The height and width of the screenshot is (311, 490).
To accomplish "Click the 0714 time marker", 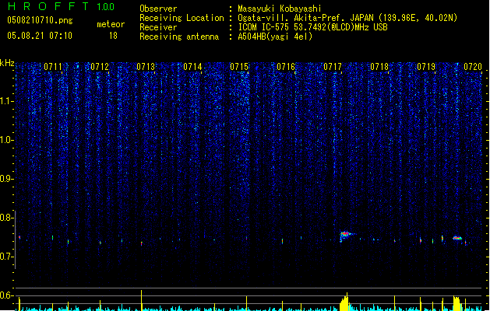I will (192, 67).
